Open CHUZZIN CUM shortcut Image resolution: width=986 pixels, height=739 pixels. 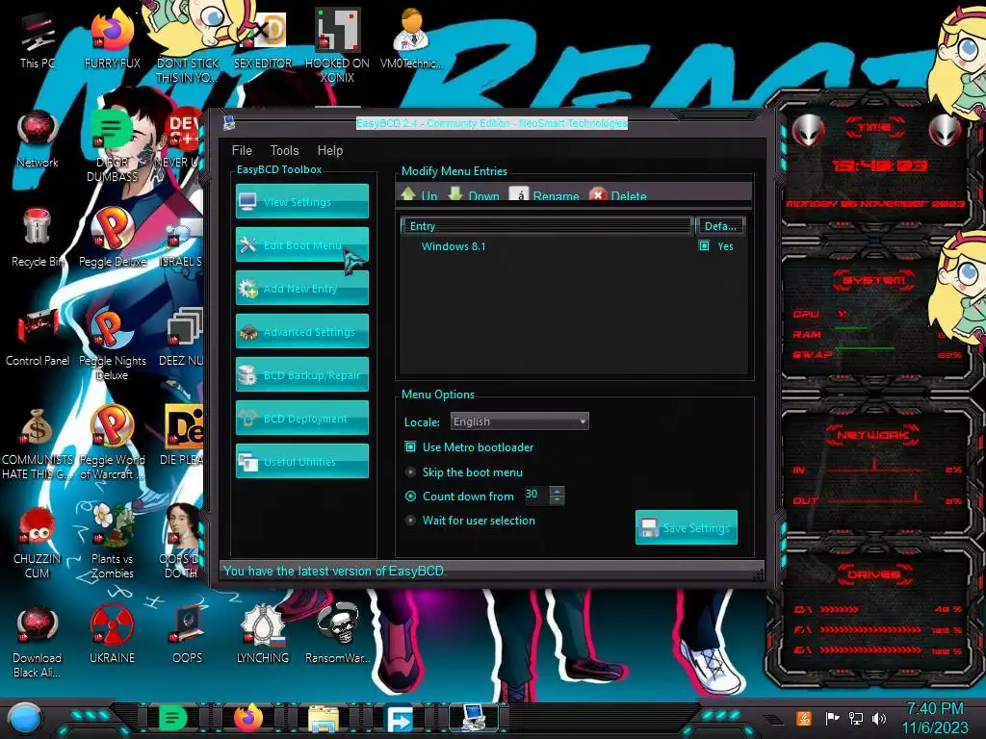click(x=38, y=543)
